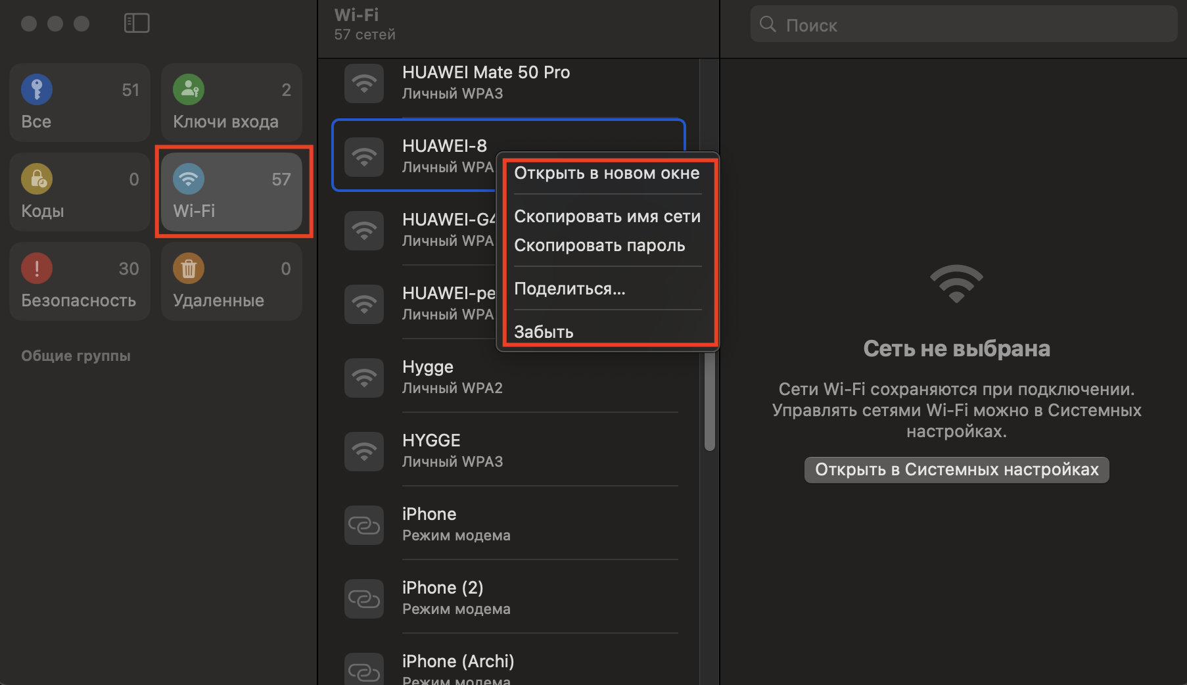This screenshot has height=685, width=1187.
Task: Toggle the sidebar panel icon
Action: [137, 23]
